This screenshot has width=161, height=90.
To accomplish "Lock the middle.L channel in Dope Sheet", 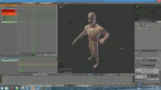I will click(16, 17).
